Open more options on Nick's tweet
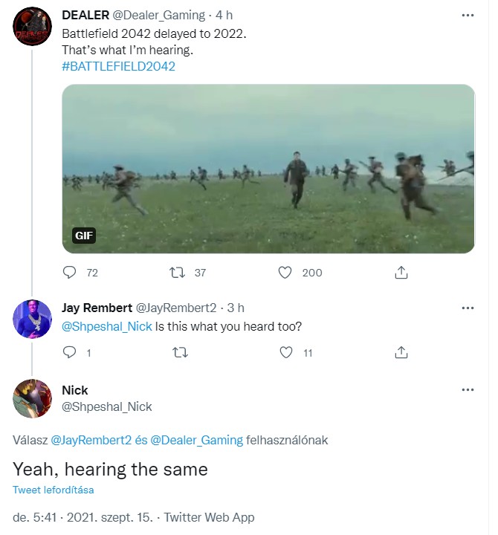This screenshot has height=535, width=498. (x=468, y=389)
